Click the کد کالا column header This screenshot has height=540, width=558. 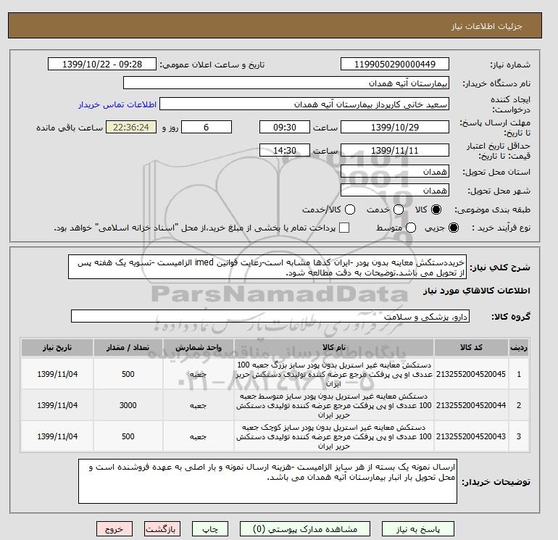click(471, 347)
